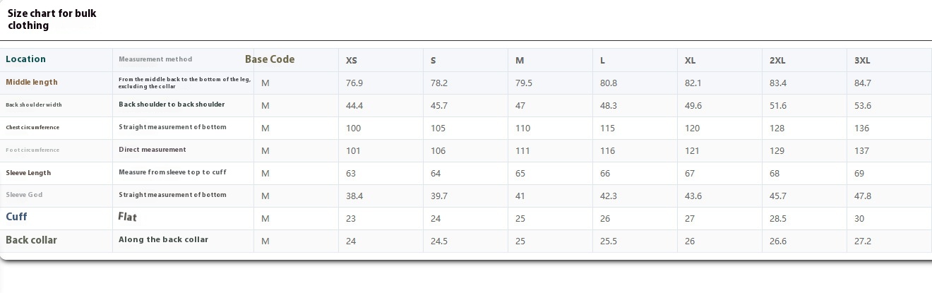
Task: Select the Cuff row label
Action: (16, 217)
